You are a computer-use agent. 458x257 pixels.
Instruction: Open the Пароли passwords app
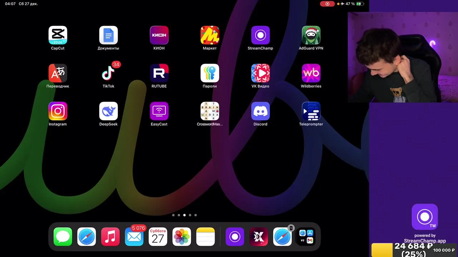tap(210, 73)
